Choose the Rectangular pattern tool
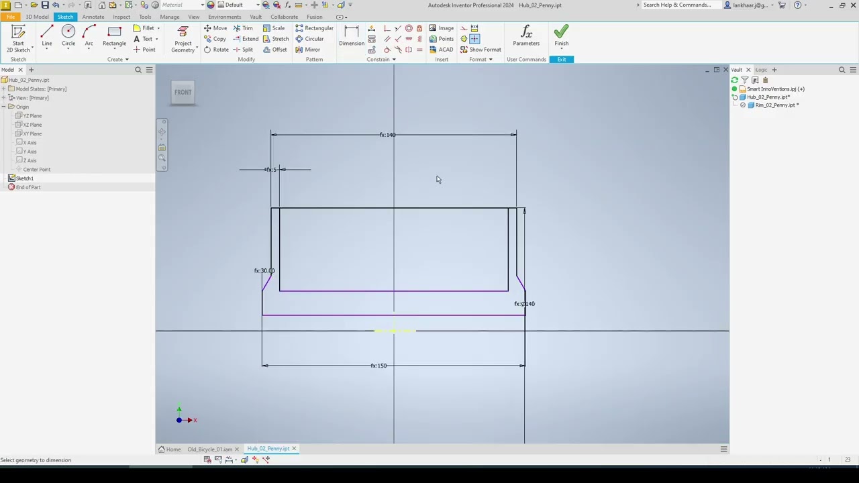859x483 pixels. tap(314, 28)
